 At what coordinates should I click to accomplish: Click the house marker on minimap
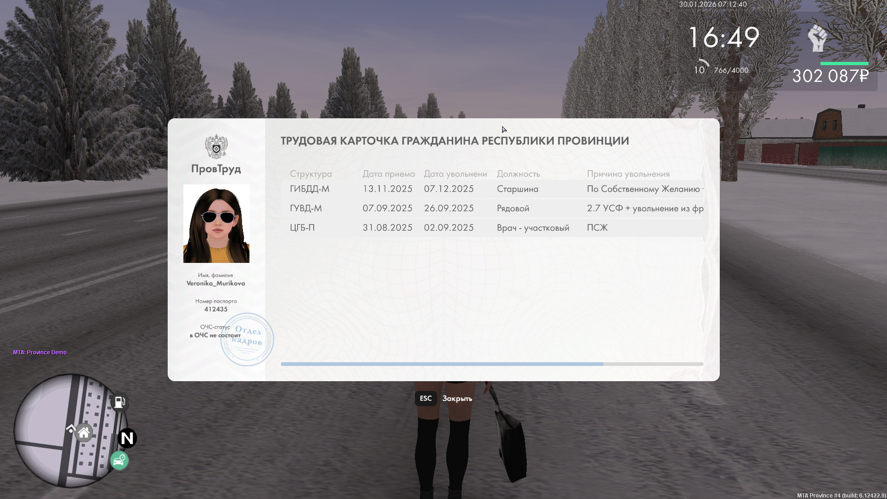click(84, 433)
